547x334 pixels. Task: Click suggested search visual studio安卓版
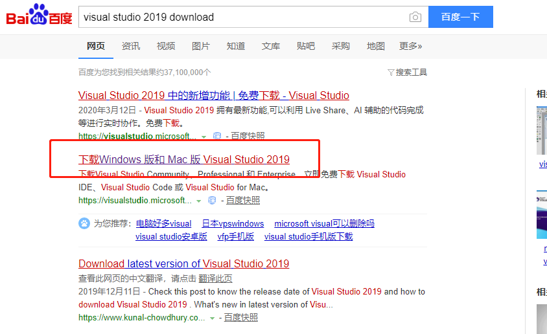pyautogui.click(x=171, y=237)
